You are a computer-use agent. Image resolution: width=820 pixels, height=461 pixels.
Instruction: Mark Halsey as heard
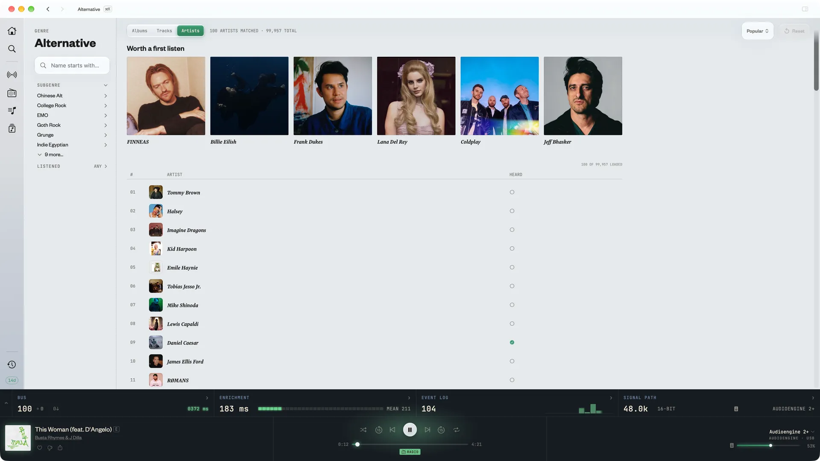coord(512,211)
